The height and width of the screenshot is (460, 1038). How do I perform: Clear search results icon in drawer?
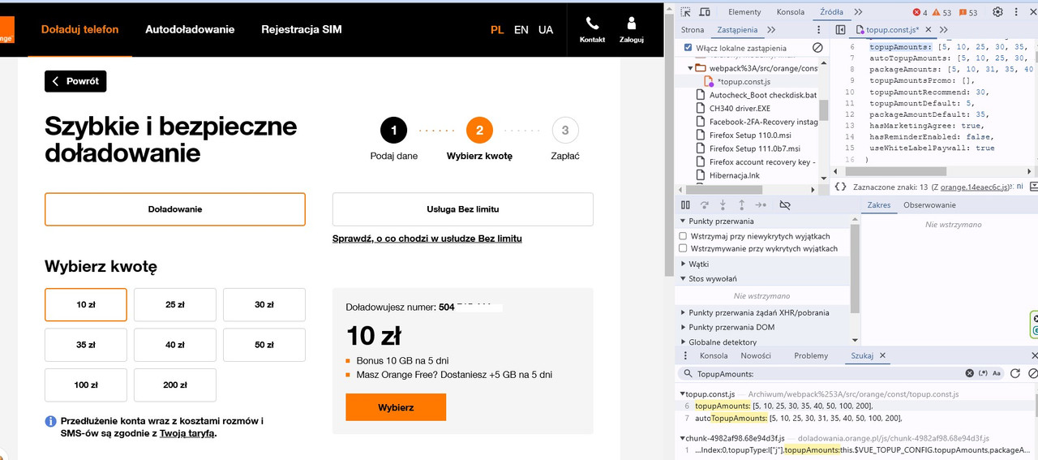pos(1032,373)
